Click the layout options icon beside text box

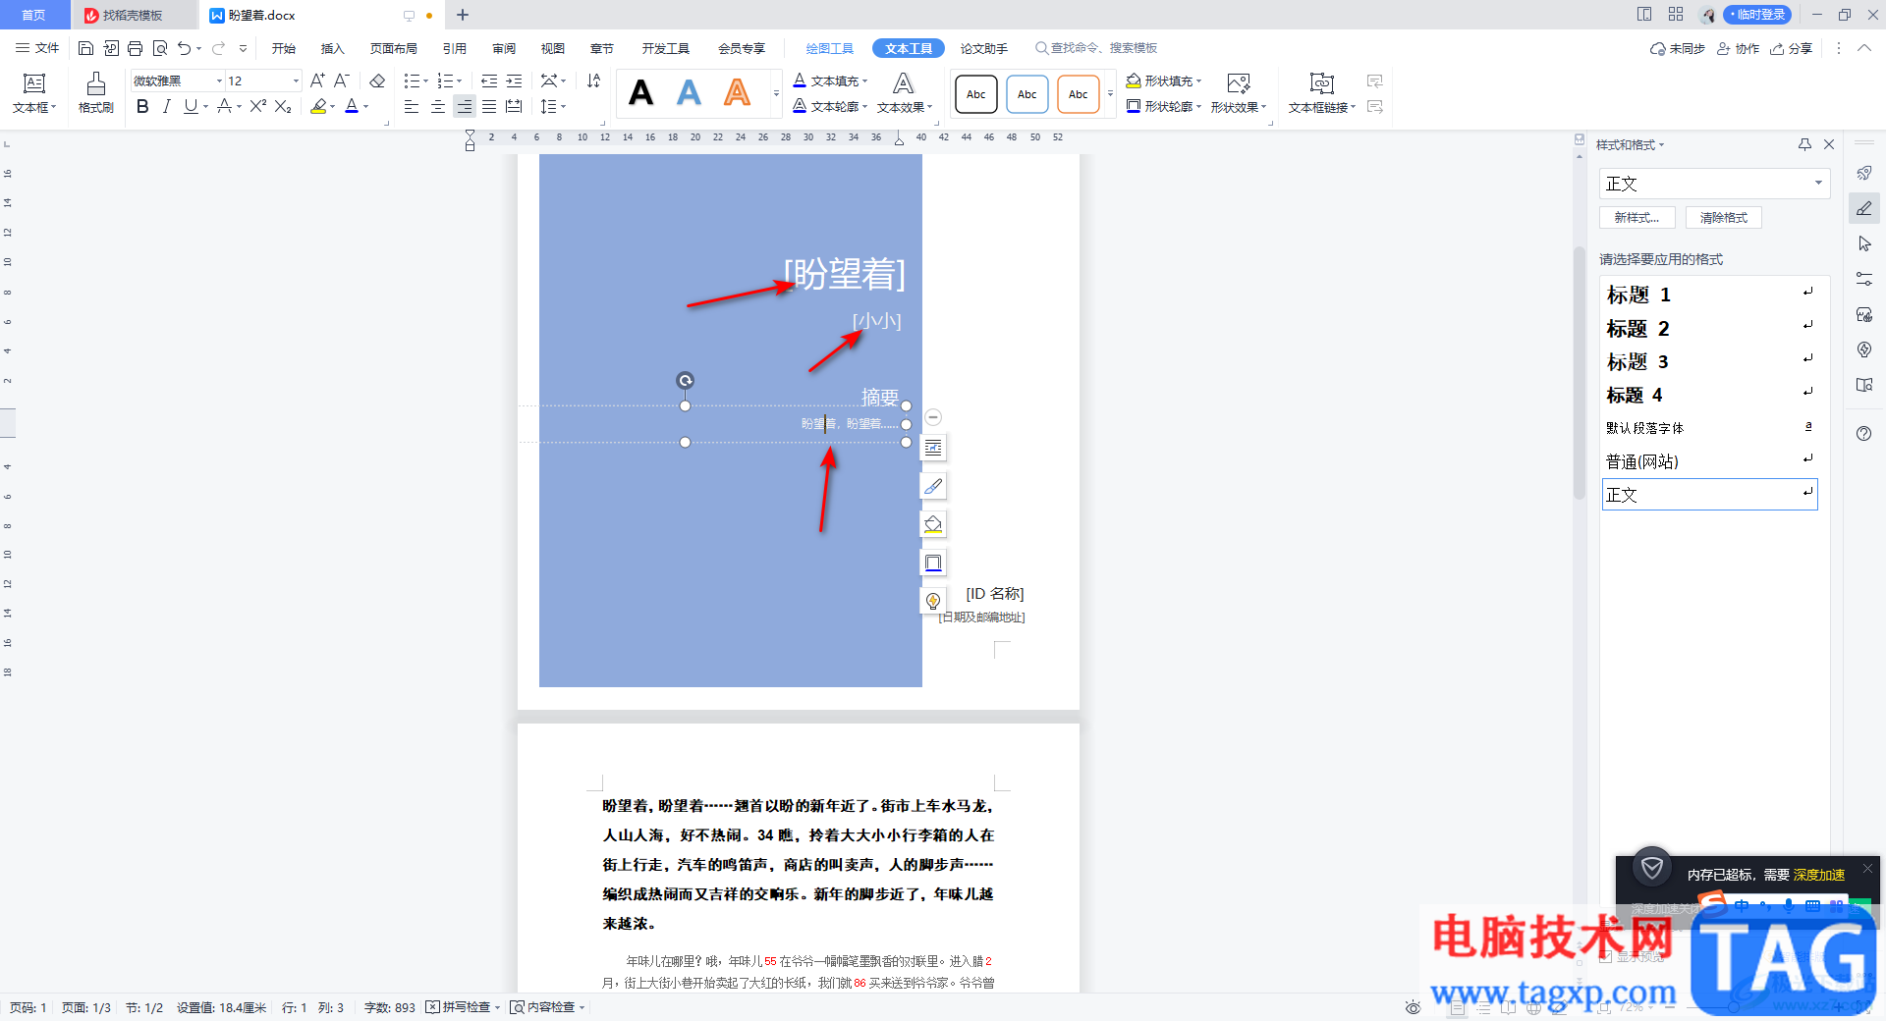(933, 448)
